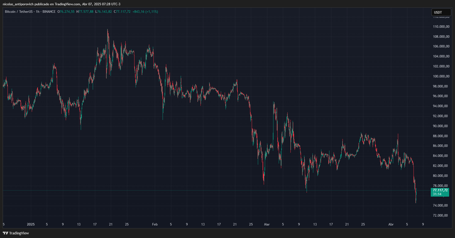Click the 96.000,00 price axis label
The height and width of the screenshot is (238, 455).
[x=440, y=96]
